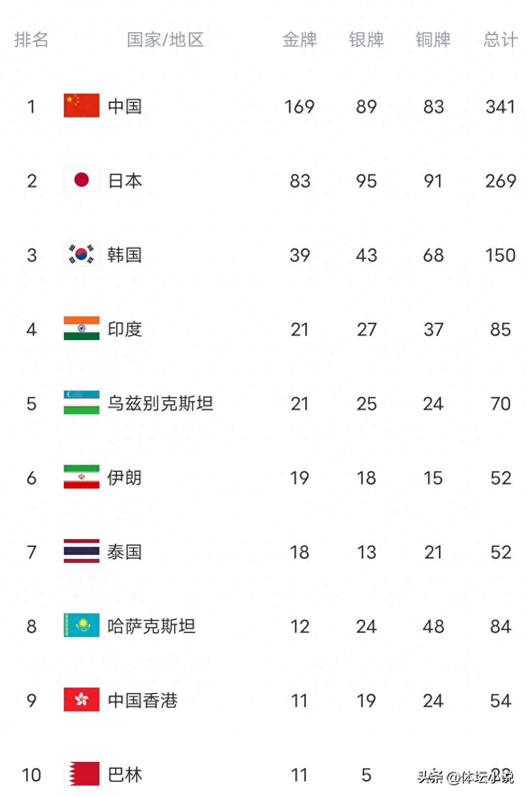Click the Thailand flag icon
This screenshot has height=796, width=526.
[82, 551]
